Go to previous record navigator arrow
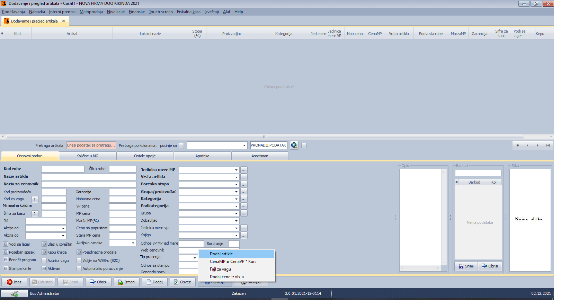 point(527,145)
